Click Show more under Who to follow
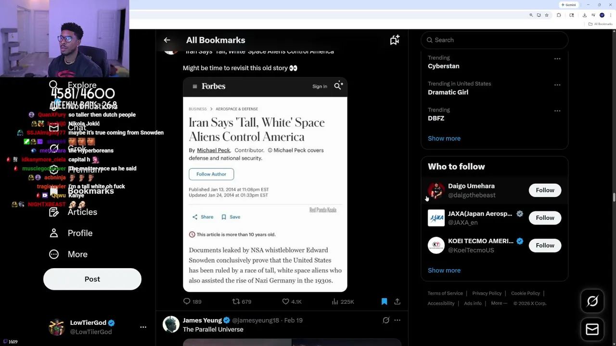Viewport: 616px width, 346px height. pos(444,270)
